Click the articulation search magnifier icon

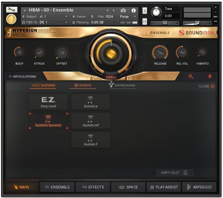(191, 76)
